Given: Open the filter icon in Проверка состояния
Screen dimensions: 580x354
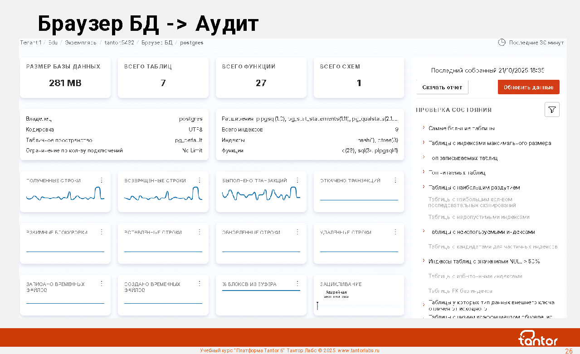Looking at the screenshot, I should point(552,110).
